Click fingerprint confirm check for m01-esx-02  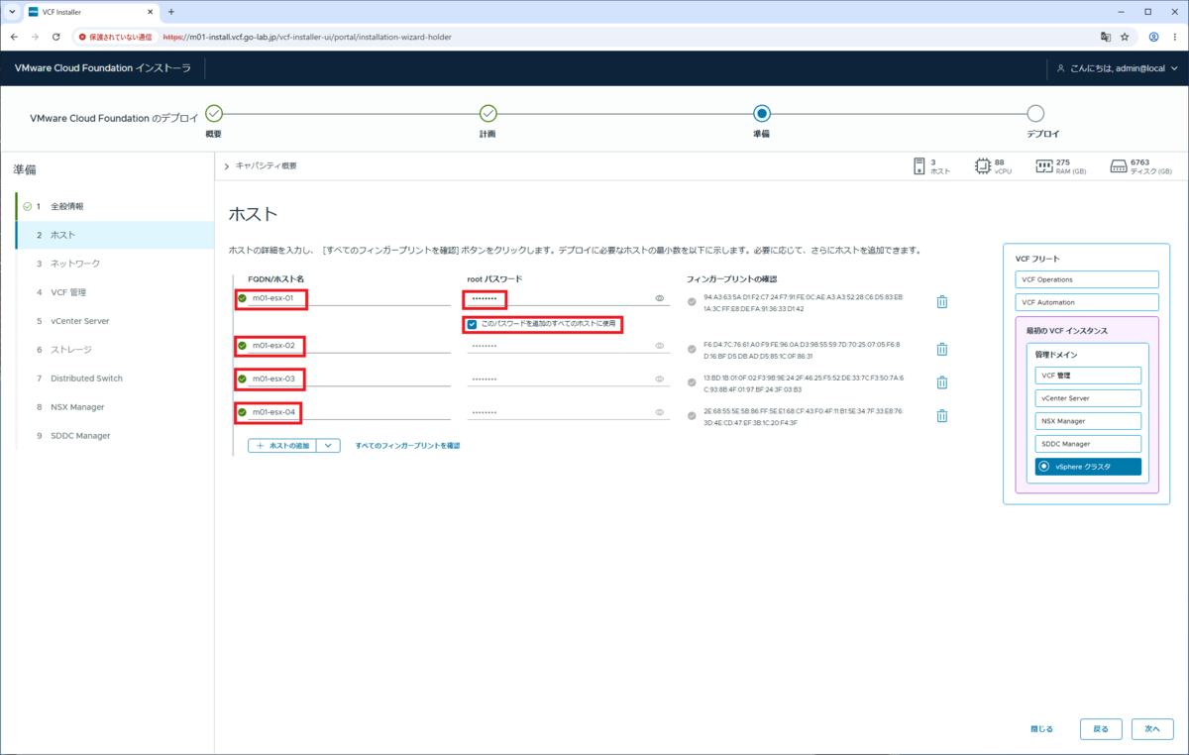[692, 348]
